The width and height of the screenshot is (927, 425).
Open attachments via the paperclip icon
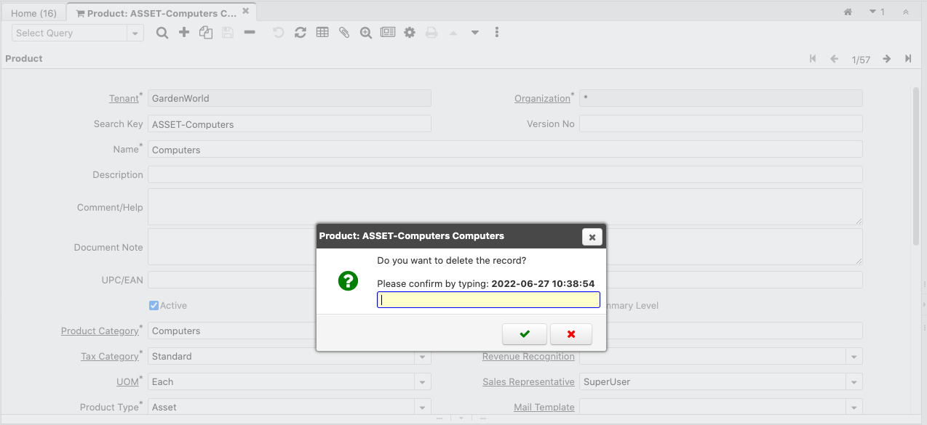click(343, 32)
